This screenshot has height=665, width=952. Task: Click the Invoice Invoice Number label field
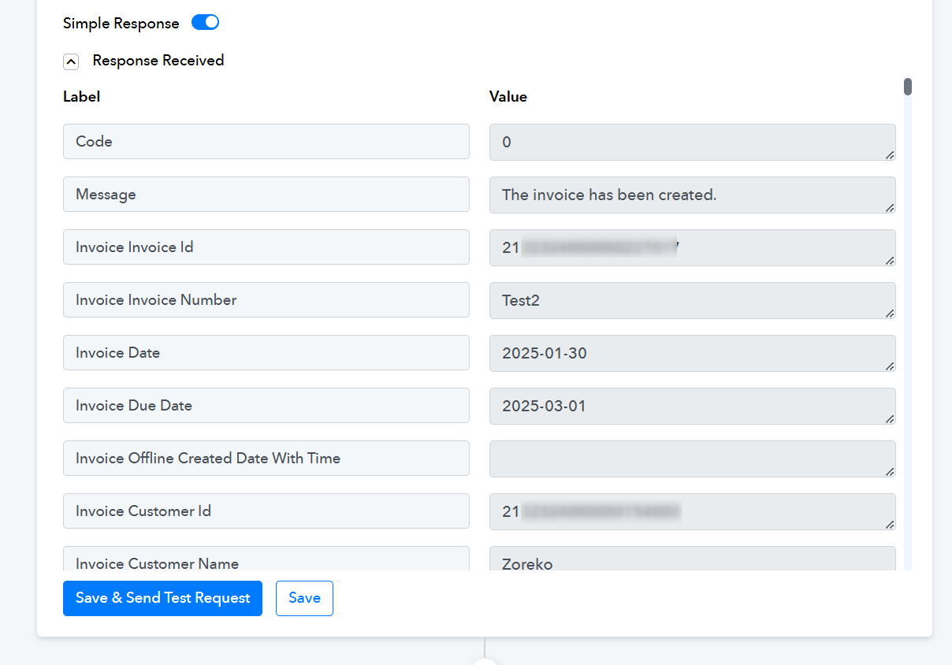[x=266, y=300]
